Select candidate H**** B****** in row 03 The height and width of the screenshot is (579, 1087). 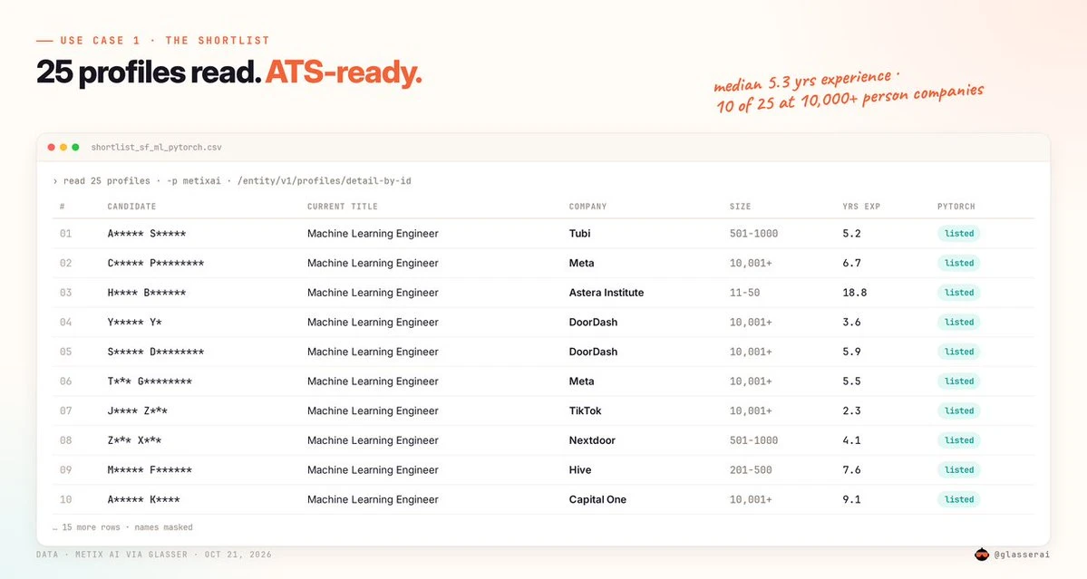click(x=146, y=293)
